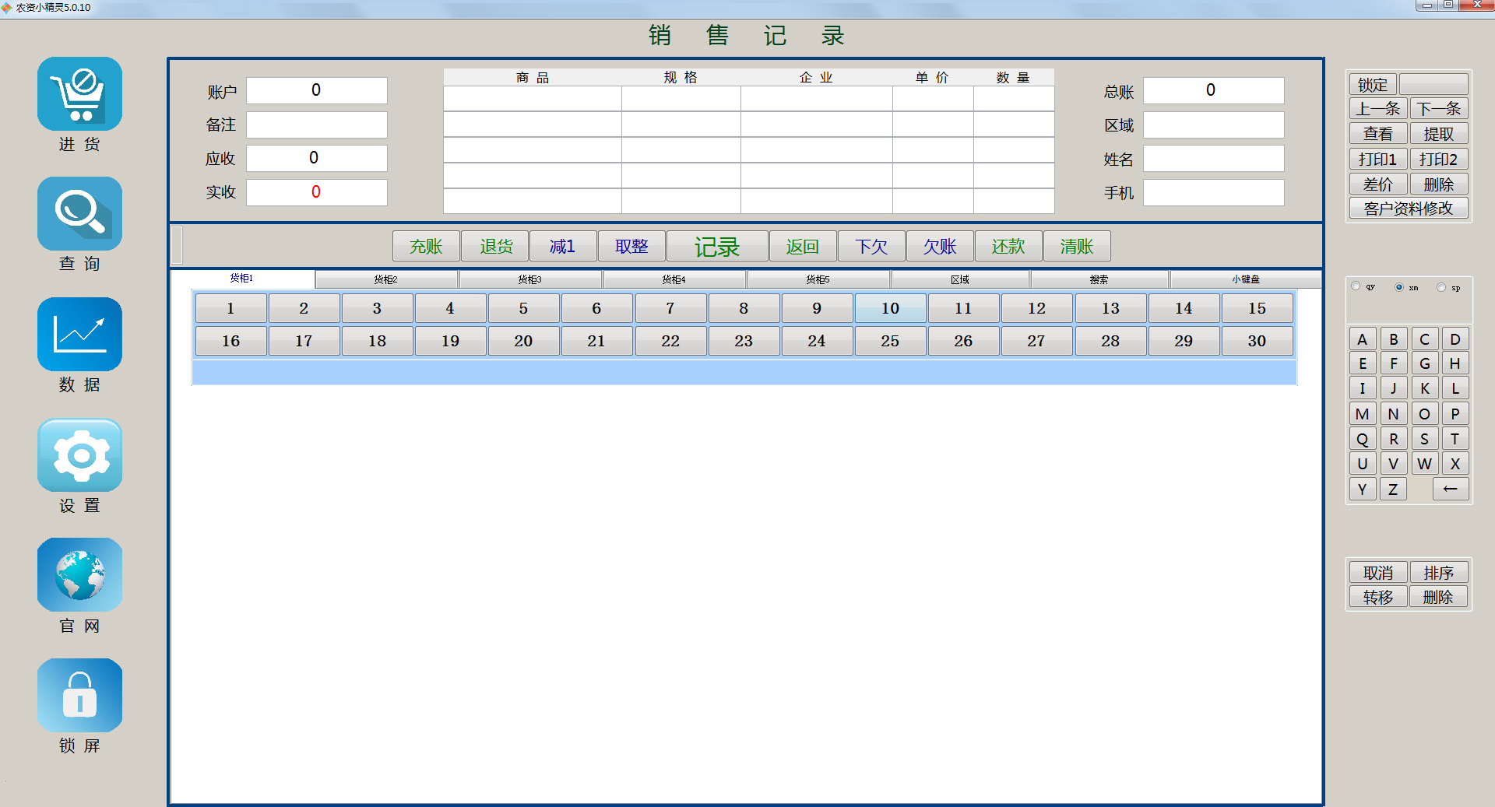Click the backspace arrow key on letter pad
This screenshot has height=807, width=1495.
(1450, 489)
